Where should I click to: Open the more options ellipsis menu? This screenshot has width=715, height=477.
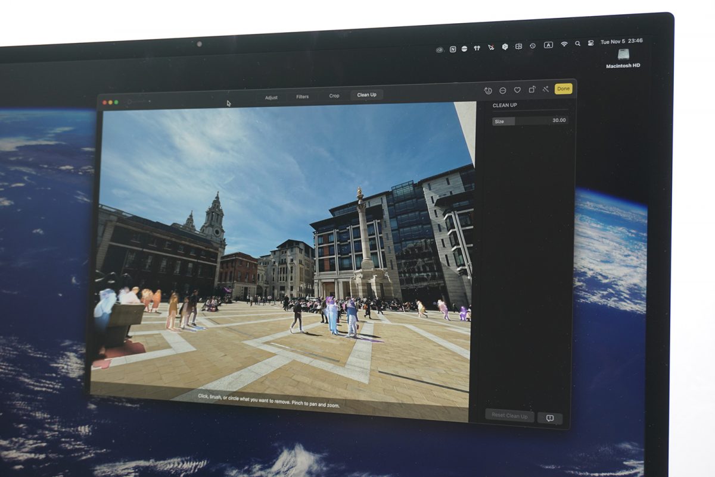(x=502, y=90)
